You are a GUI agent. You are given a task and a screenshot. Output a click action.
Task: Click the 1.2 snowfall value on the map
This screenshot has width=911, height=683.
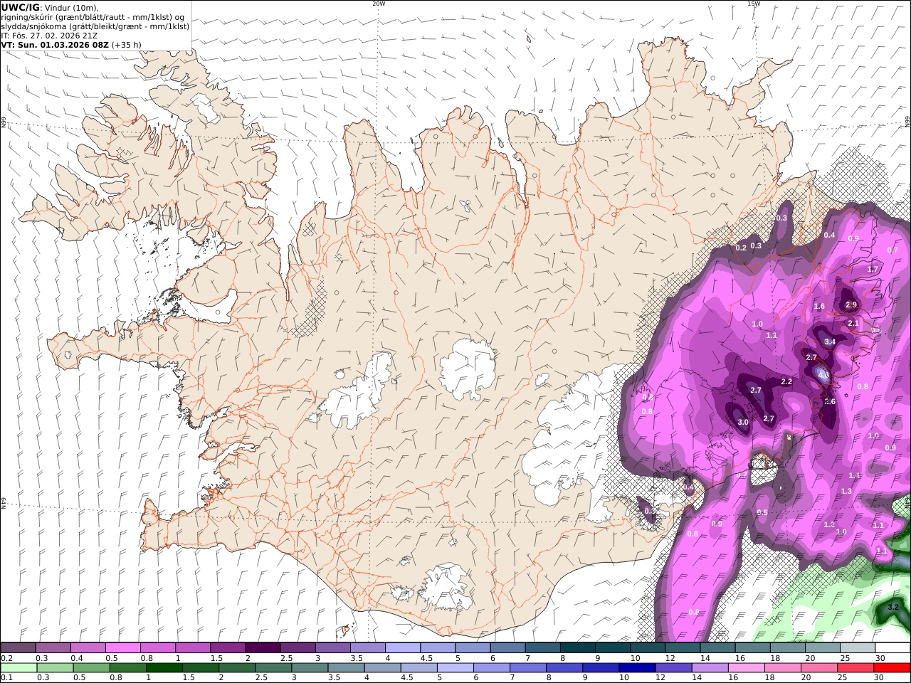pos(829,524)
